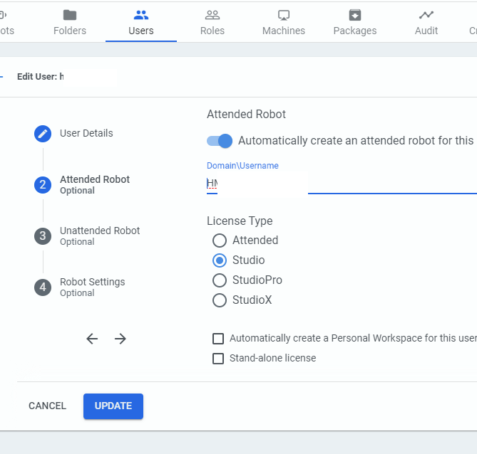Check the Stand-alone license box
The height and width of the screenshot is (454, 477).
point(218,359)
